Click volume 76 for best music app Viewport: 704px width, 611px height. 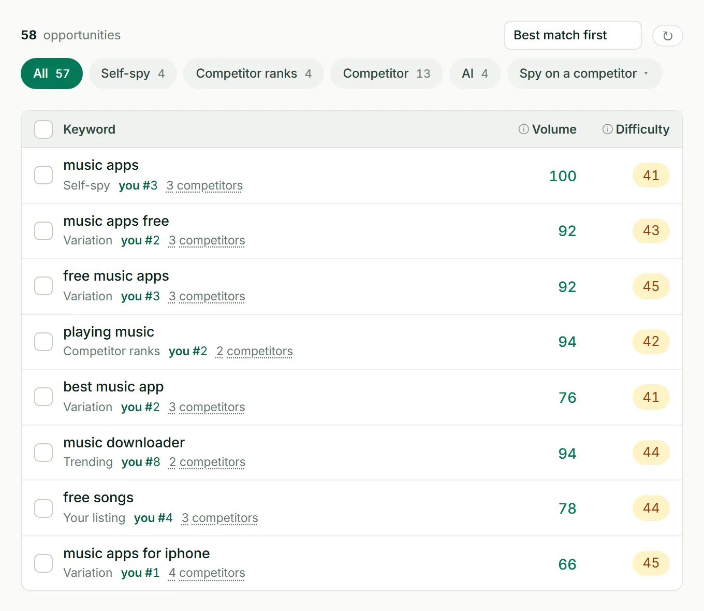pyautogui.click(x=567, y=398)
